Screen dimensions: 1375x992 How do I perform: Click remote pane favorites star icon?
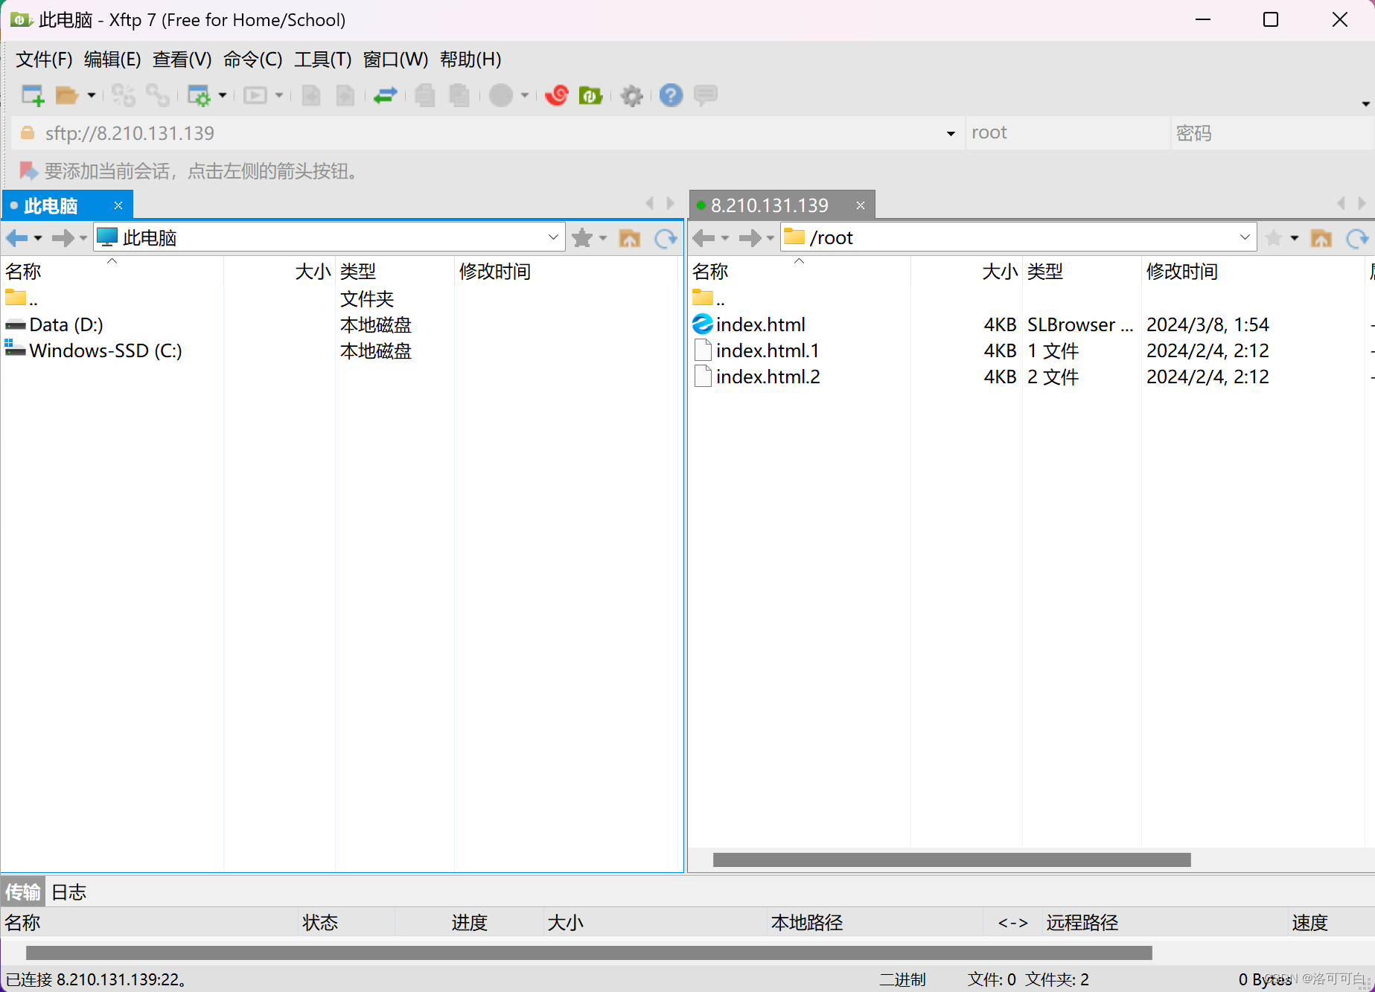1274,238
